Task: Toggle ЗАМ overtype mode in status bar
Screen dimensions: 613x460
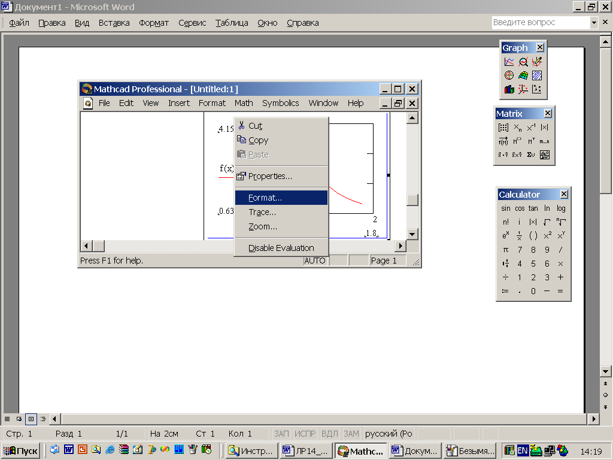Action: click(351, 434)
